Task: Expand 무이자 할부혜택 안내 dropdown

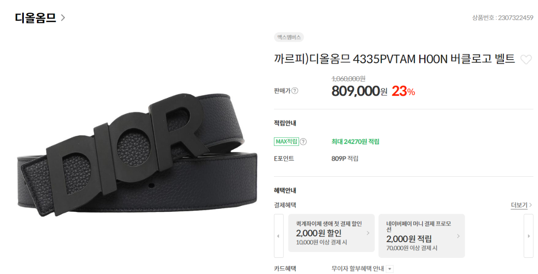Action: [390, 269]
